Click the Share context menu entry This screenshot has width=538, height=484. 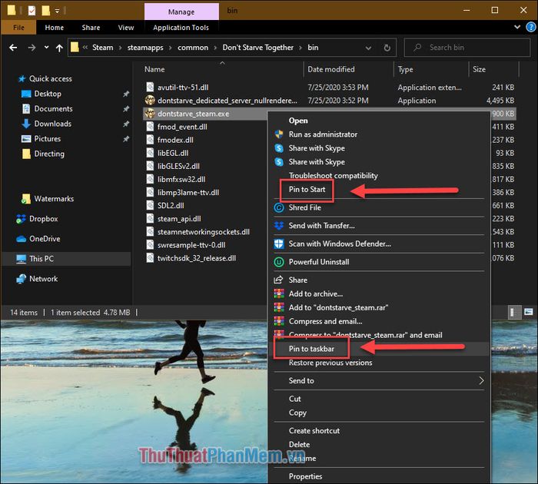pyautogui.click(x=298, y=280)
